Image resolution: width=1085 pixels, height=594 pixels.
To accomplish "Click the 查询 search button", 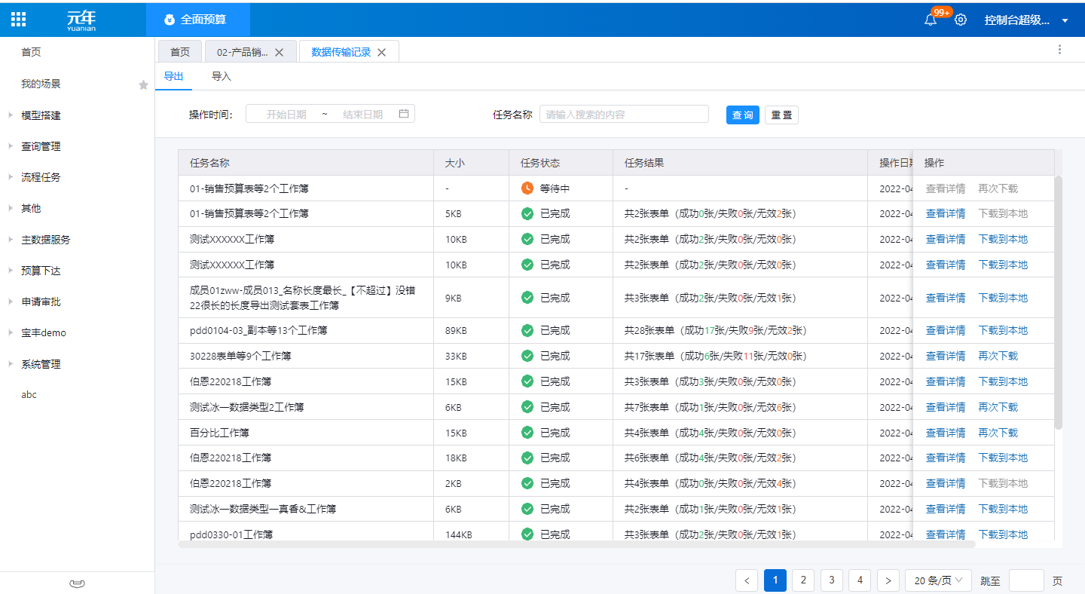I will [742, 115].
